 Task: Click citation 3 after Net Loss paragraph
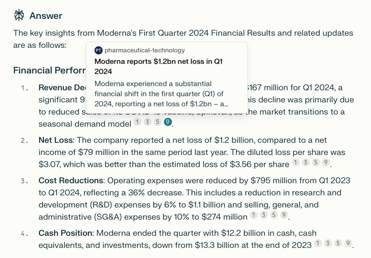[306, 162]
